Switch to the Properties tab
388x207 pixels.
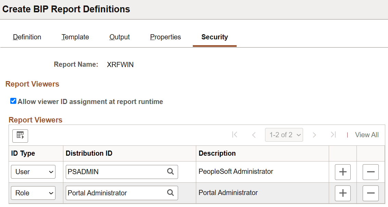(x=165, y=37)
